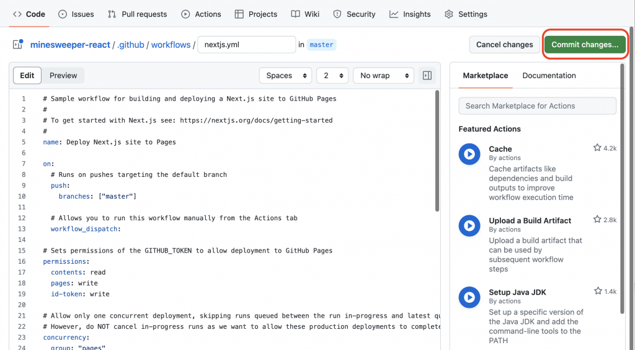
Task: Open the Projects tab
Action: (256, 14)
